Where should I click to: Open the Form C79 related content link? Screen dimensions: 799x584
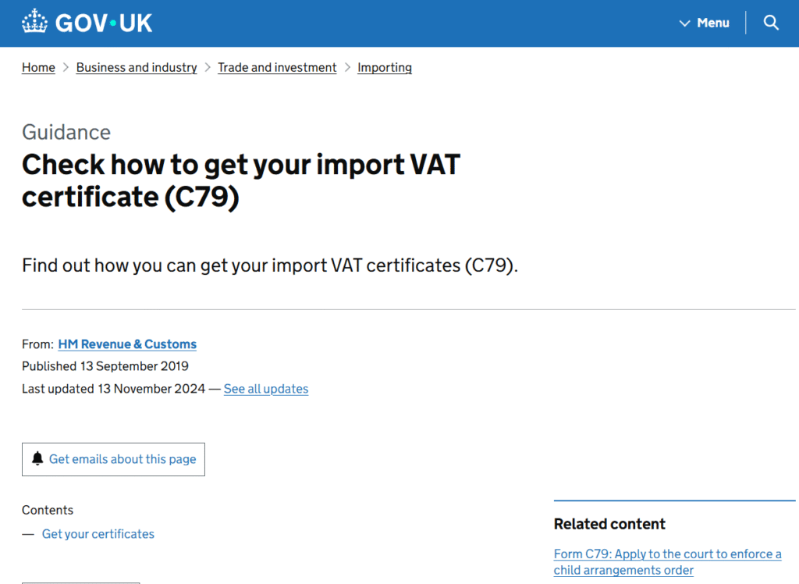[667, 562]
